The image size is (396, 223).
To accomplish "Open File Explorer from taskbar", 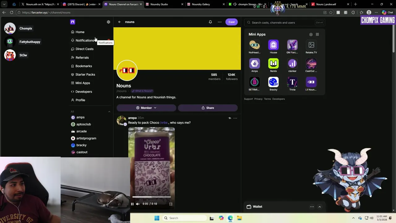I will (239, 218).
